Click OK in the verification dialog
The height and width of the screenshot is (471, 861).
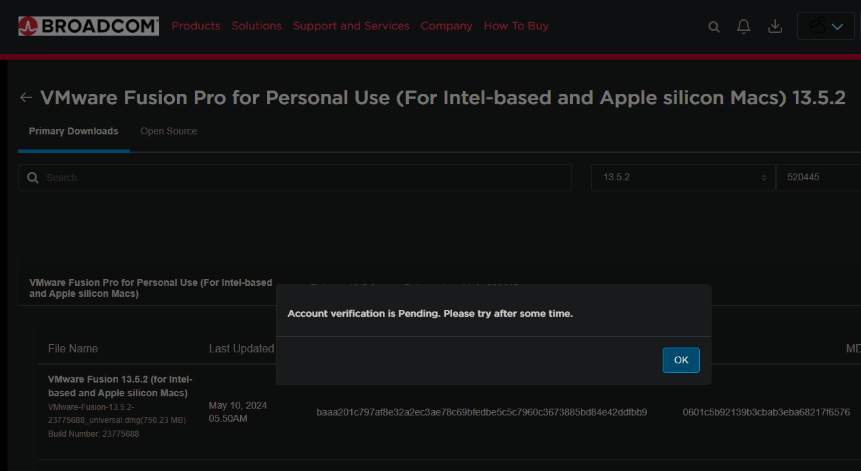[681, 360]
